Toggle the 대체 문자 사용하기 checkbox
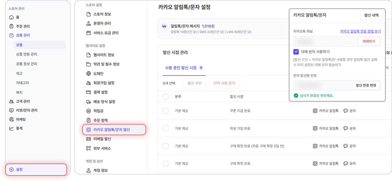This screenshot has height=181, width=392. point(296,52)
